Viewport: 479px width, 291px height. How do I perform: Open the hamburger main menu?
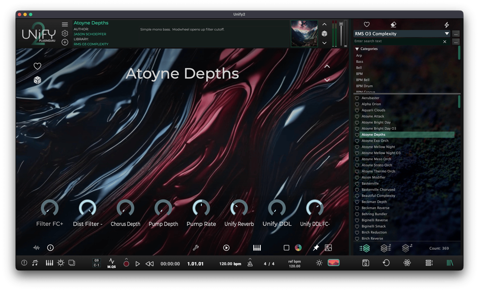click(x=65, y=25)
